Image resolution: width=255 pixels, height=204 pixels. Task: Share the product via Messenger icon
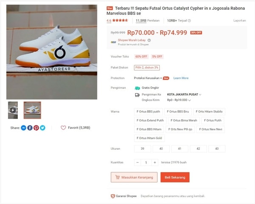(23, 128)
